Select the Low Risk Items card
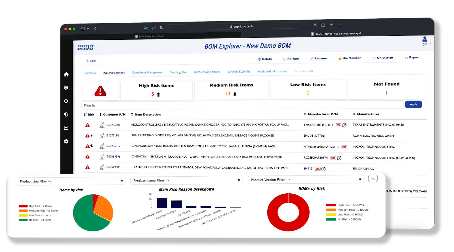The image size is (454, 252). point(308,89)
